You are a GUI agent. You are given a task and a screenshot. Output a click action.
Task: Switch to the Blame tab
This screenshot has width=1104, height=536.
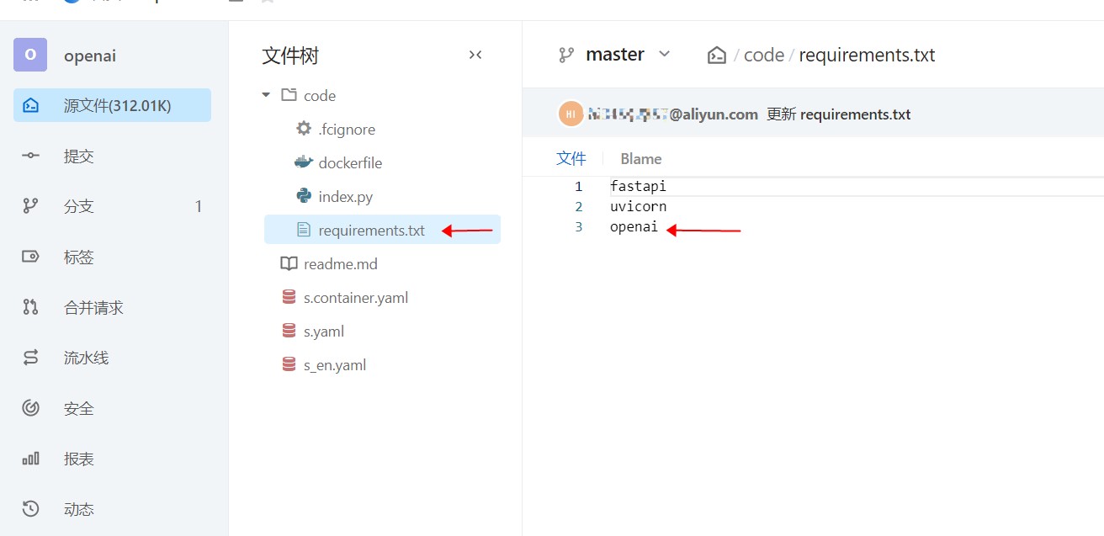[641, 158]
